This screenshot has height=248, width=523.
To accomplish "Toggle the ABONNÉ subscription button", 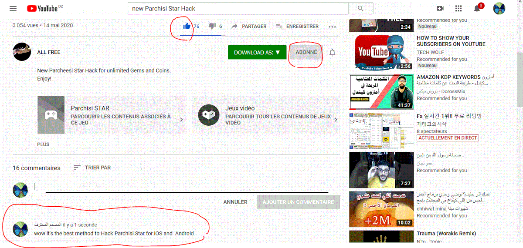I will (x=306, y=52).
